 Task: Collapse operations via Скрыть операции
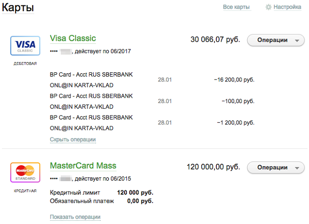73,139
